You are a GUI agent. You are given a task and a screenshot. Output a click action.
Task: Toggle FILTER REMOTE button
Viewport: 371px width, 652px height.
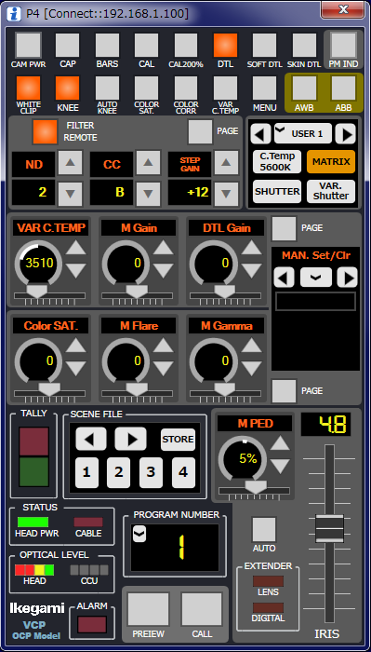click(45, 131)
